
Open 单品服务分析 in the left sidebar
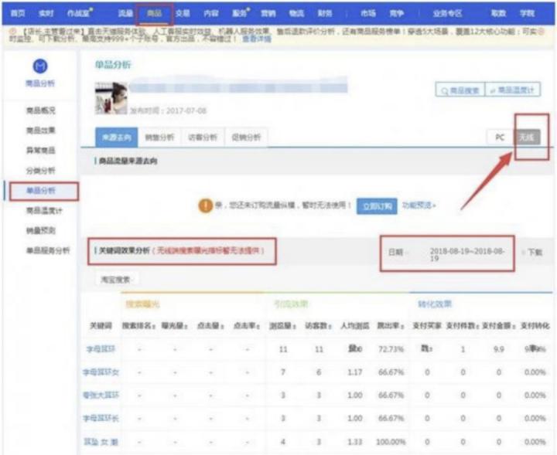(48, 251)
